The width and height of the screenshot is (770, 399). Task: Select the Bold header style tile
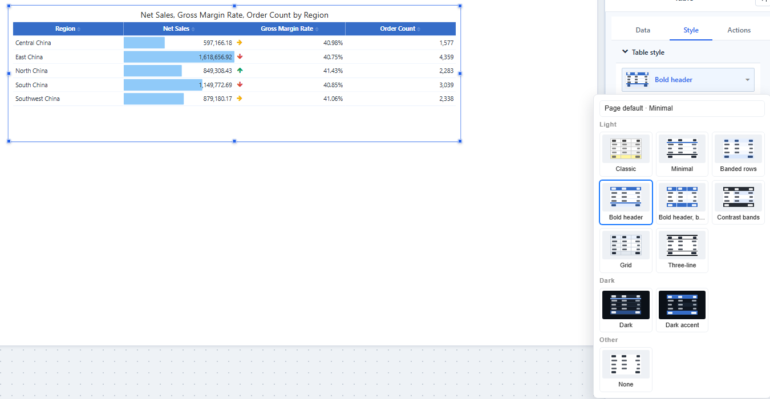tap(626, 202)
